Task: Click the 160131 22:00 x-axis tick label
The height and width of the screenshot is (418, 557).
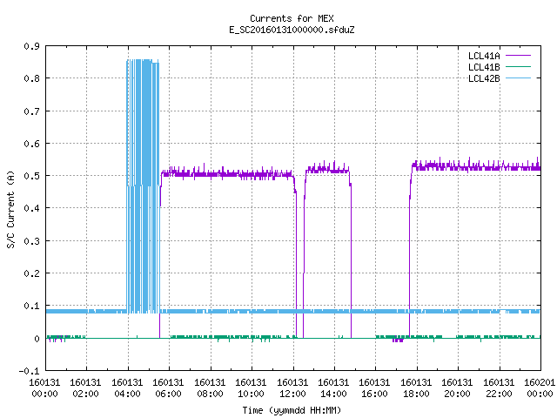Action: point(499,388)
